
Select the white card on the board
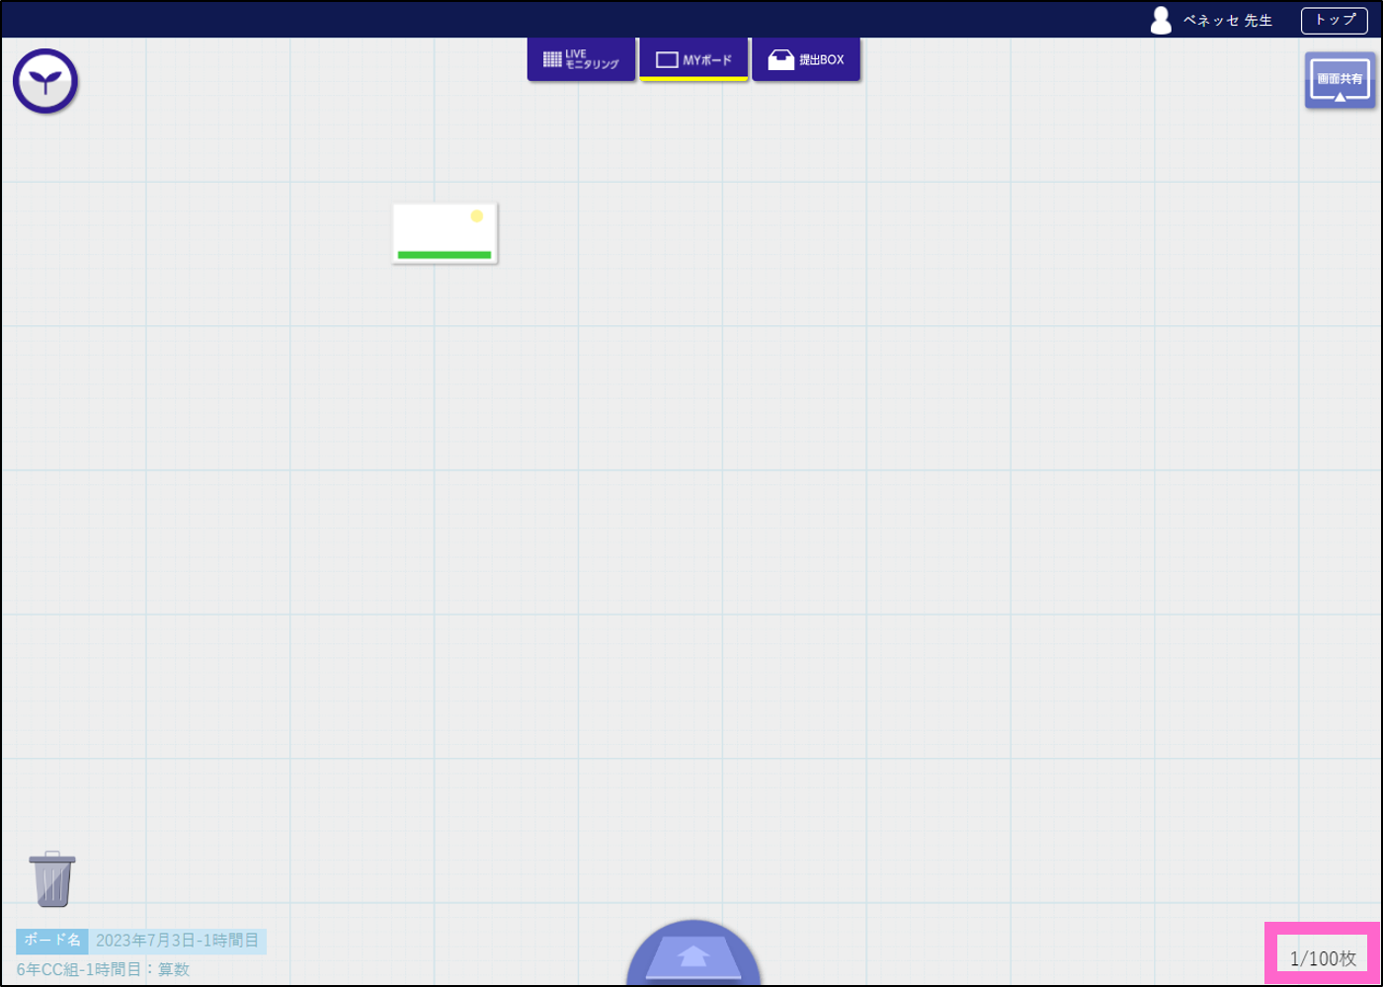point(445,234)
